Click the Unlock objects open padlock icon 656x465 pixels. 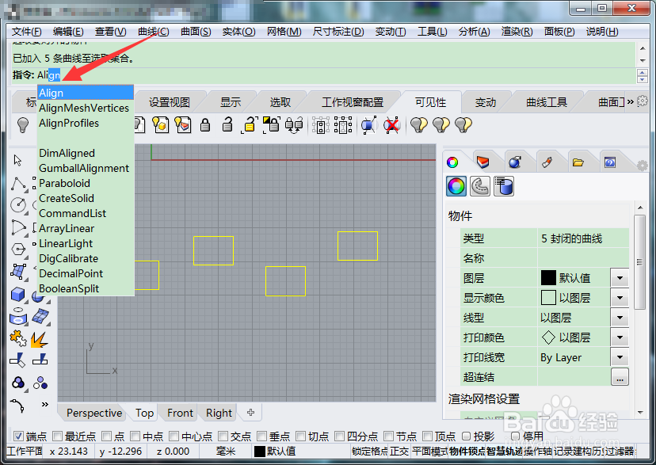[x=227, y=124]
